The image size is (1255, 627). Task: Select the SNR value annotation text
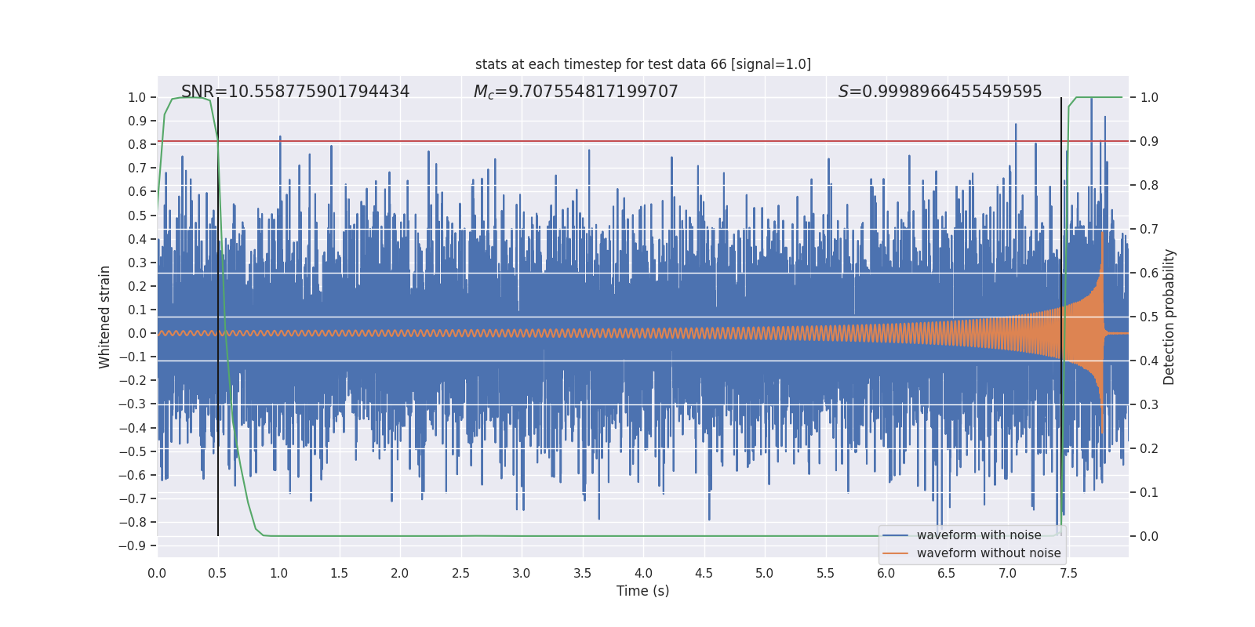(x=295, y=92)
